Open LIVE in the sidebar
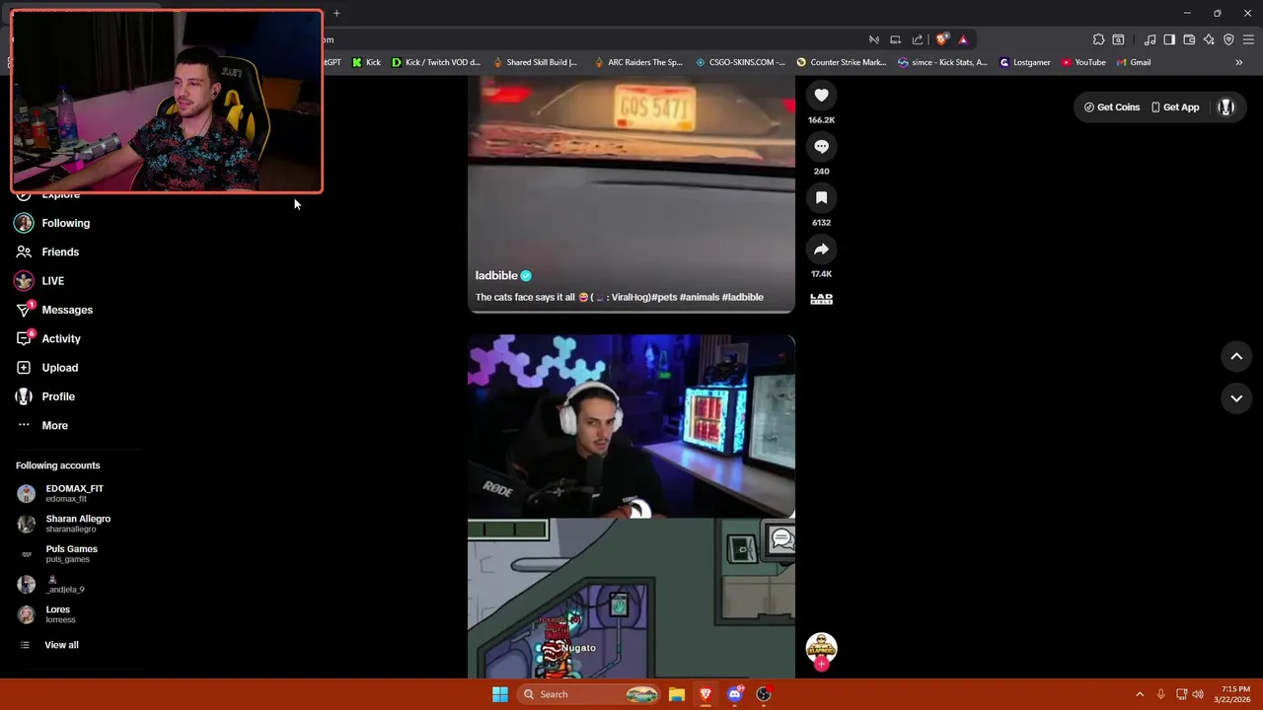This screenshot has height=710, width=1263. pos(52,281)
